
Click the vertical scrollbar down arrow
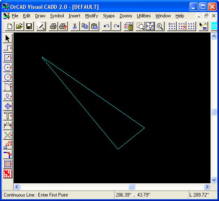(214, 180)
